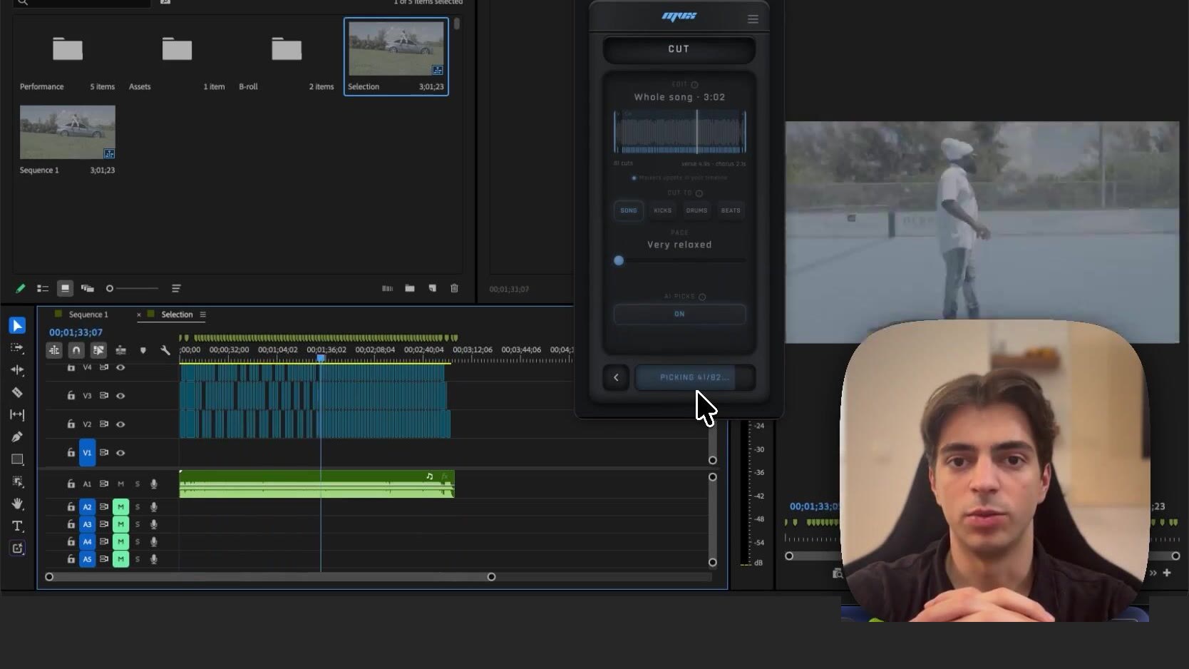Select KICKS in the Cut To options
Viewport: 1189px width, 669px height.
[x=663, y=210]
